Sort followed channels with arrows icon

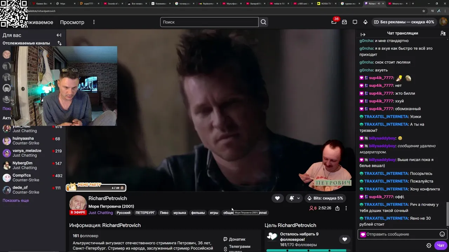[x=59, y=43]
